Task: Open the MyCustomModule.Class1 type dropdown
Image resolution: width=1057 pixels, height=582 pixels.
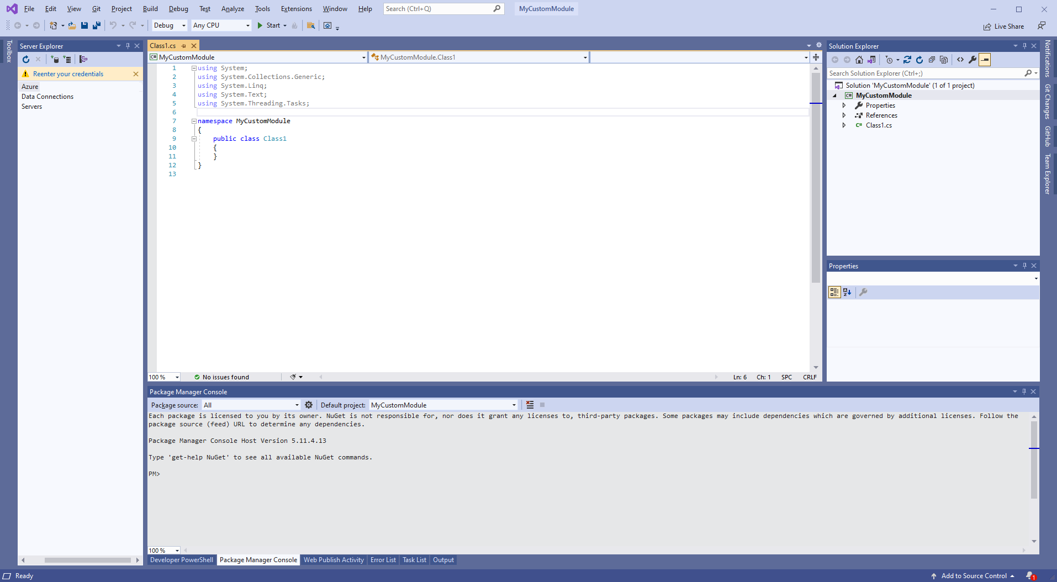Action: (479, 57)
